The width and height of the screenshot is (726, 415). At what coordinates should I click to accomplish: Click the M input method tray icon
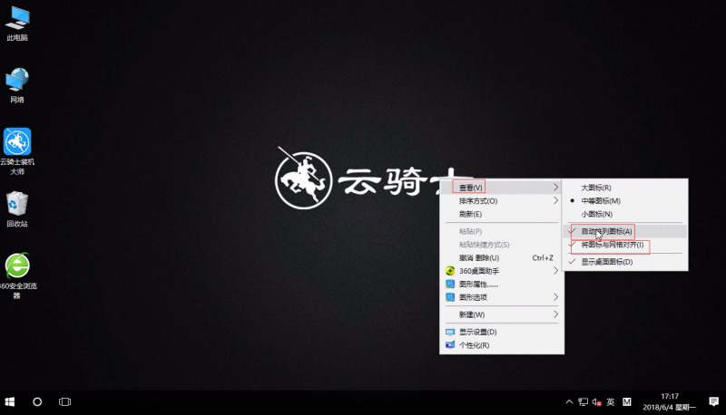(x=626, y=402)
